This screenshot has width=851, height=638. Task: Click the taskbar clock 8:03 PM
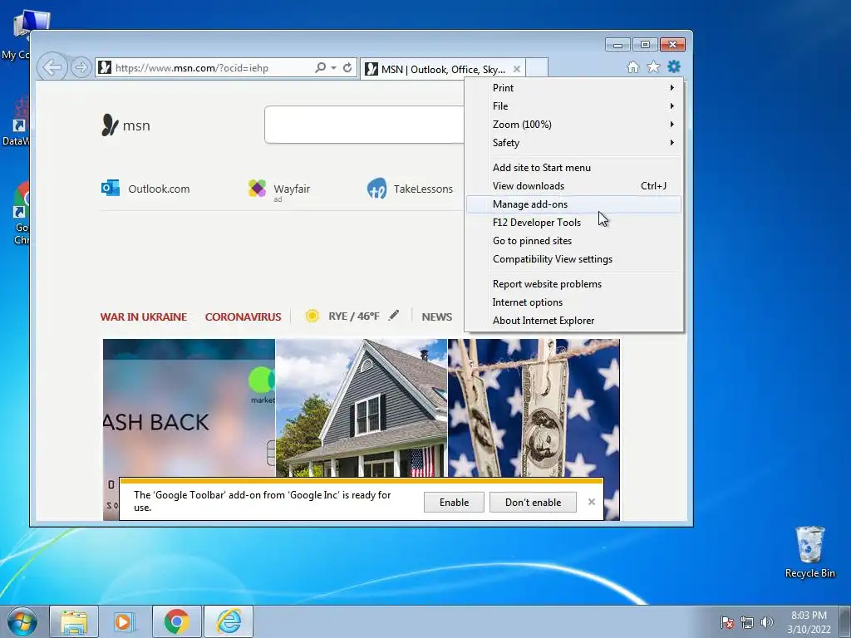[x=809, y=622]
